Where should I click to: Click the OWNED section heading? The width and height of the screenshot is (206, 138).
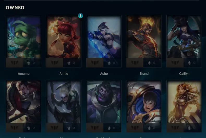click(15, 8)
